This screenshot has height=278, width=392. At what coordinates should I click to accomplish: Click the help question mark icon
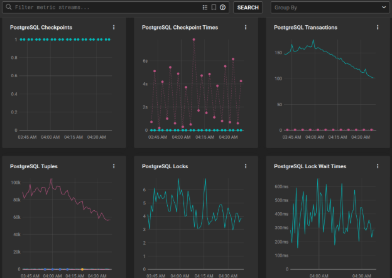222,8
